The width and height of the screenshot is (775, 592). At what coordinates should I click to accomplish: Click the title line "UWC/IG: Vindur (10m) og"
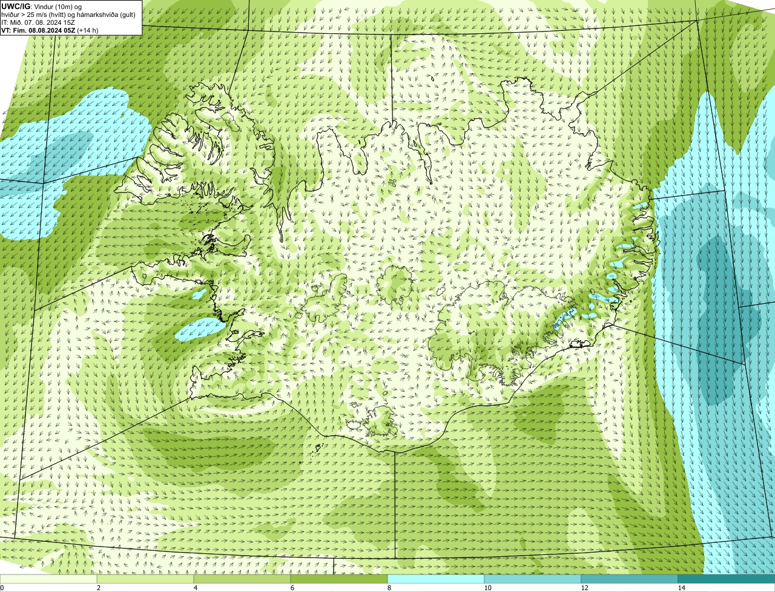point(42,6)
